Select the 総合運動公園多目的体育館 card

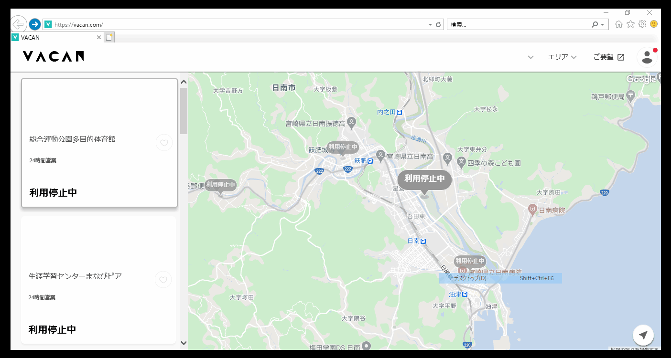point(99,143)
